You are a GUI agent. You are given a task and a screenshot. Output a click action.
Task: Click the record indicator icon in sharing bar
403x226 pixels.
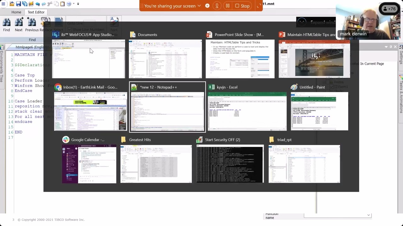(x=207, y=6)
